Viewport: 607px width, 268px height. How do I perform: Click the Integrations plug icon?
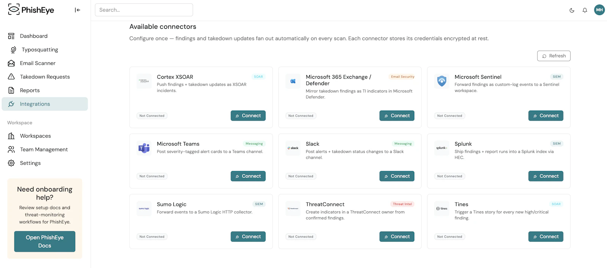pos(11,104)
